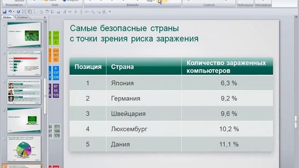The image size is (299, 168).
Task: Pick the orange swatch labeled 240 161 82
Action: click(56, 55)
